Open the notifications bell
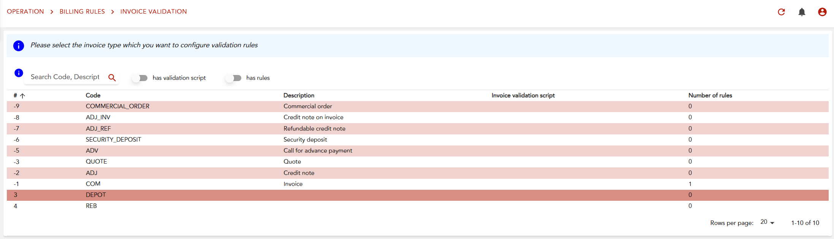This screenshot has width=834, height=239. coord(802,12)
